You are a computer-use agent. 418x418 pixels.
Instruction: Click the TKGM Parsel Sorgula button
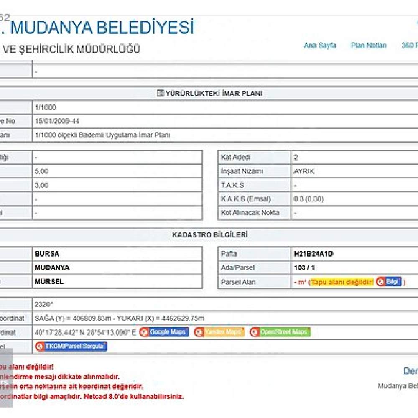71,346
